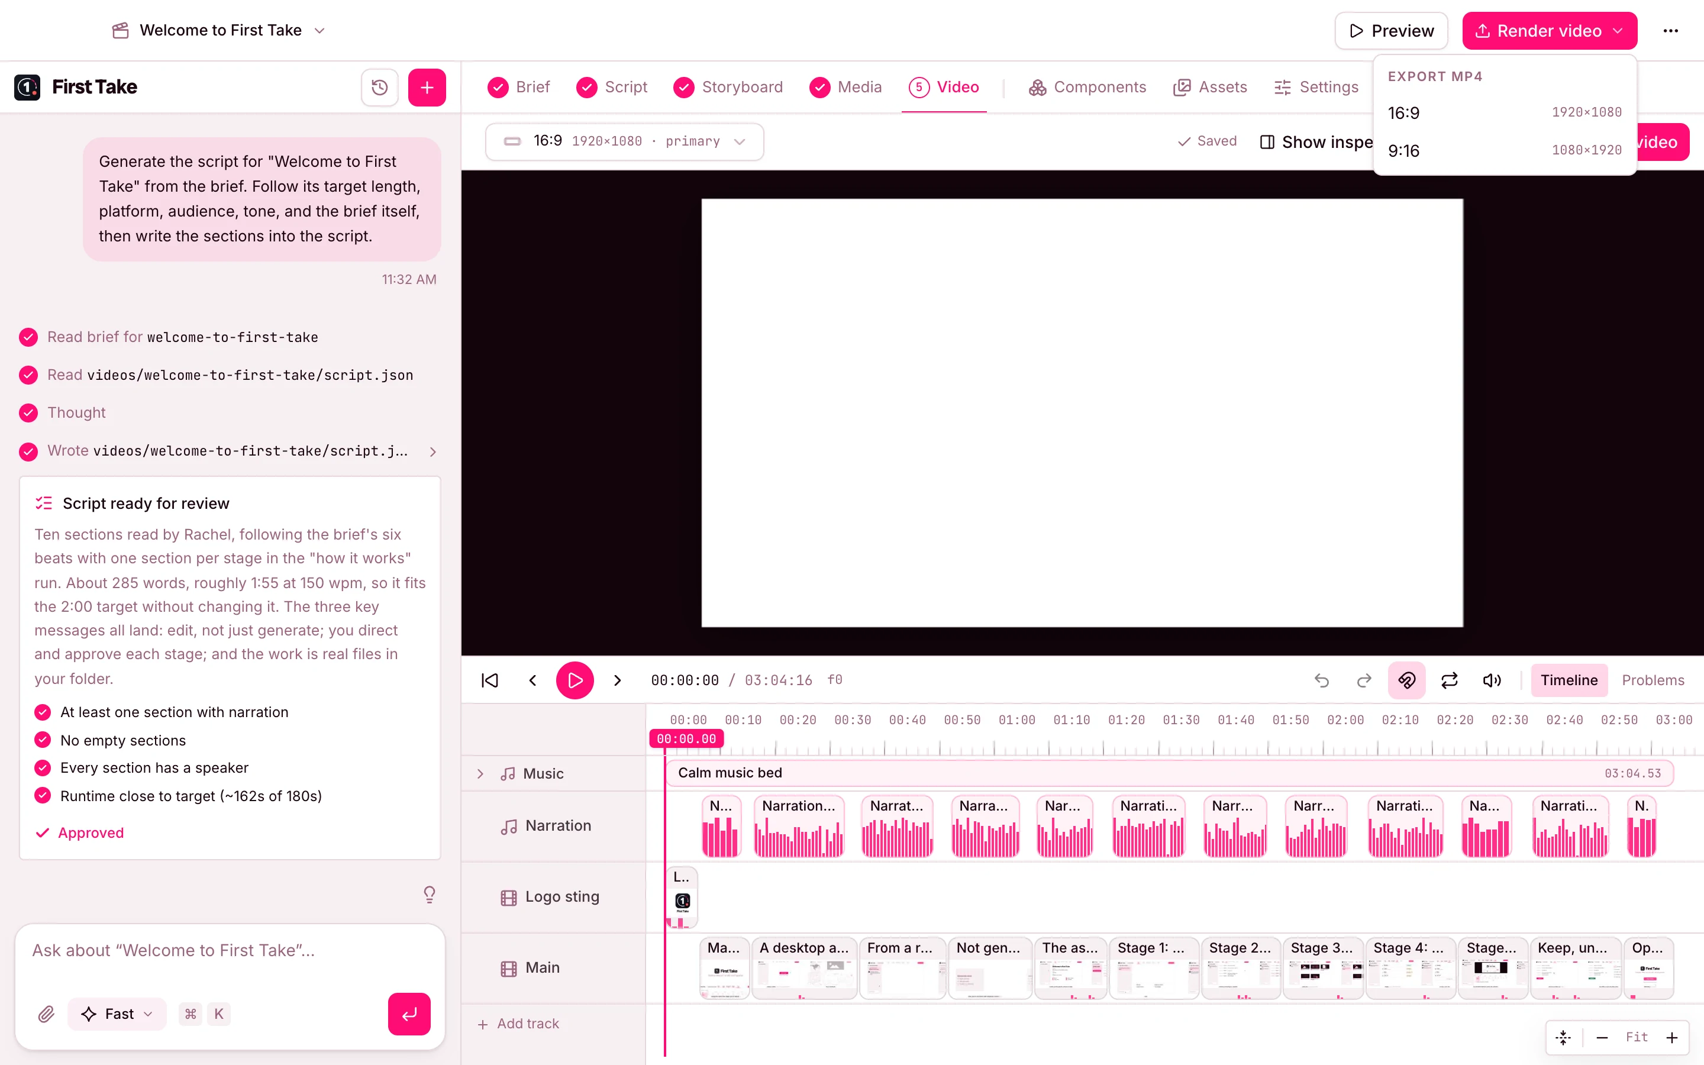The width and height of the screenshot is (1704, 1065).
Task: Step forward one frame
Action: tap(618, 680)
